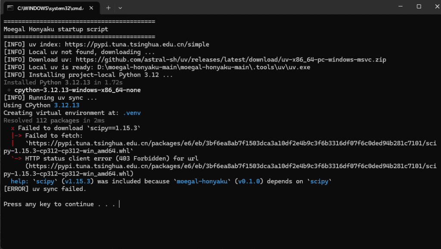This screenshot has width=441, height=249.
Task: Click the blue 3.12.13 CPython version
Action: (x=66, y=105)
